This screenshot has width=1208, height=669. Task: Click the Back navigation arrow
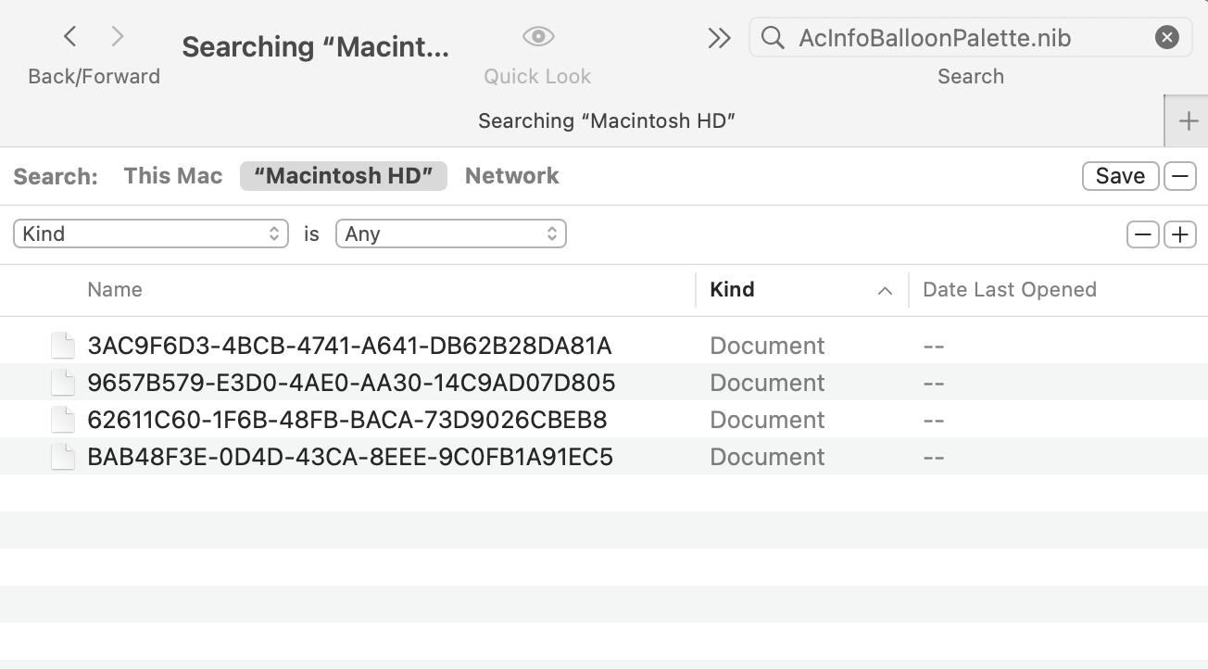69,35
